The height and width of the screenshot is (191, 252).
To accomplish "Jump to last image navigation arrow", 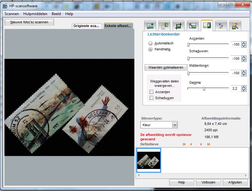I will click(208, 144).
